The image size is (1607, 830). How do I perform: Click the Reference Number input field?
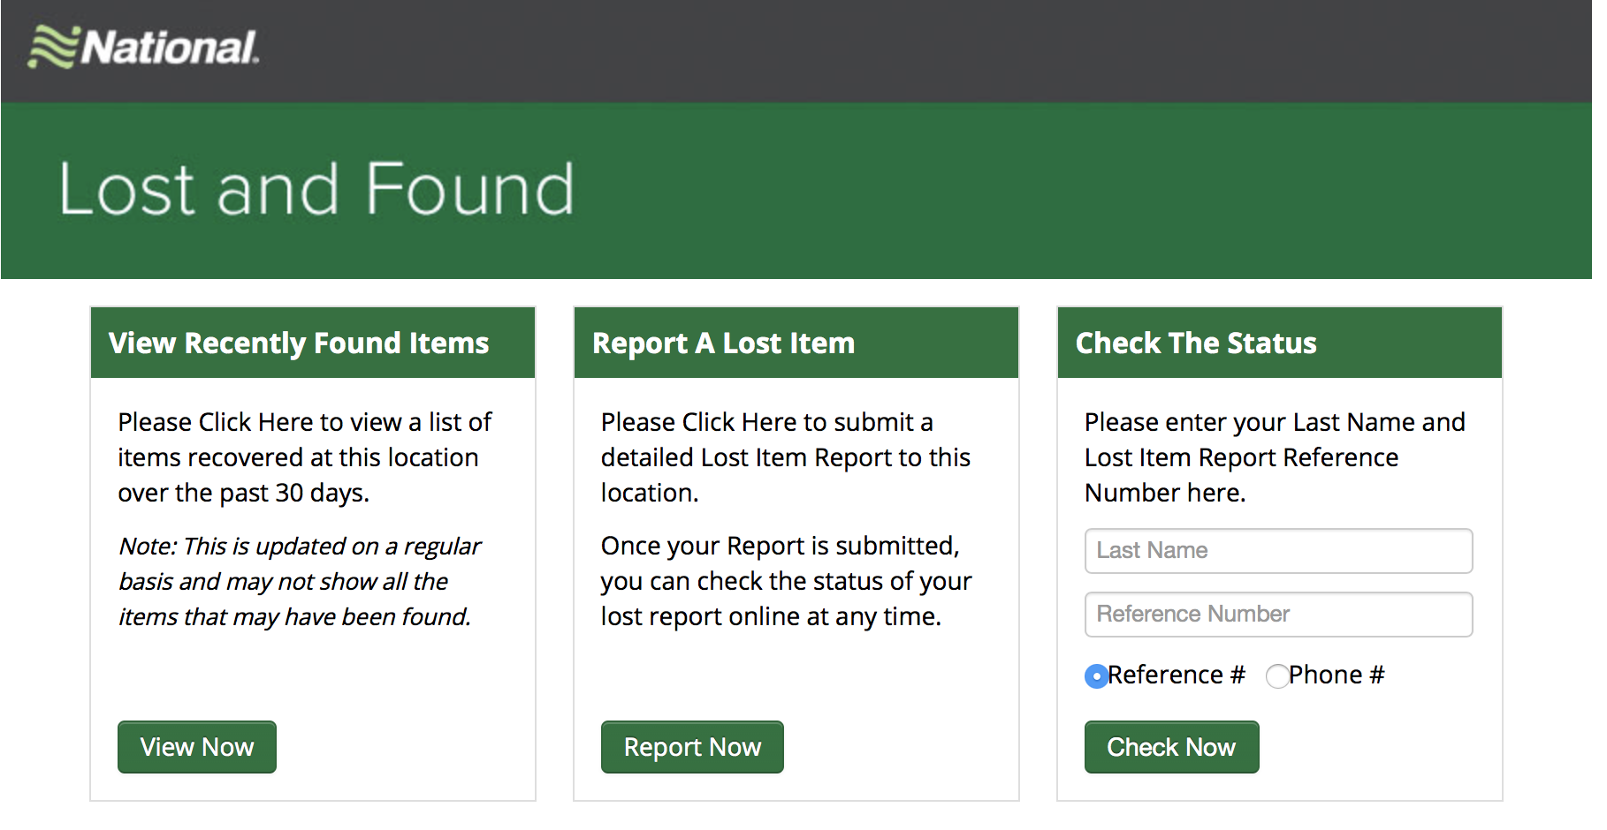tap(1278, 614)
